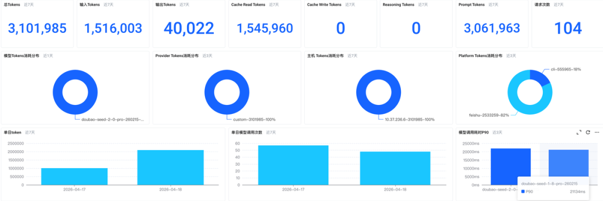The height and width of the screenshot is (201, 603).
Task: Click the feishu-2533259-82% label
Action: [x=489, y=115]
